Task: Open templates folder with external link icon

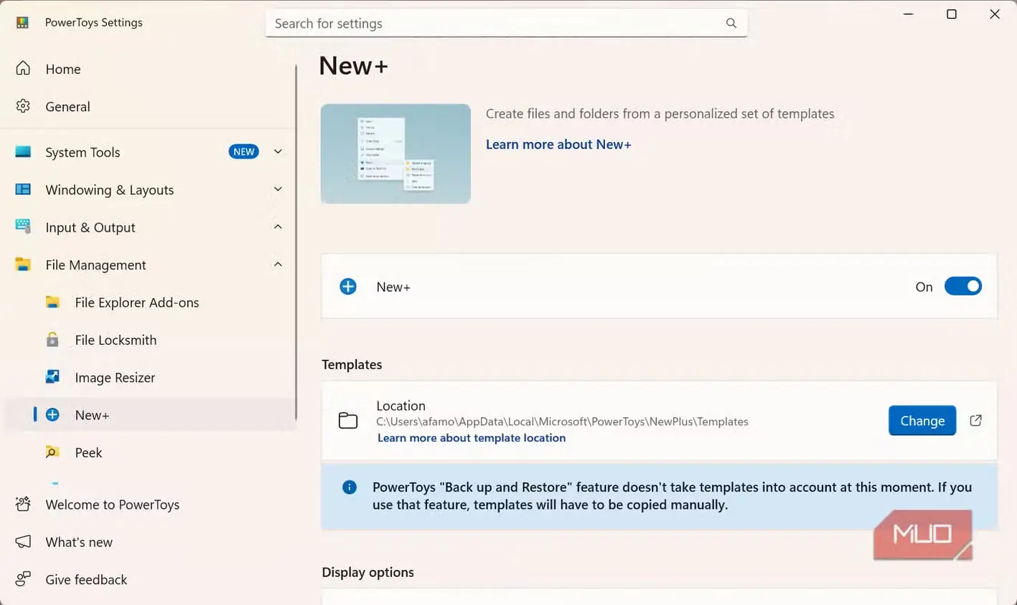Action: pos(975,421)
